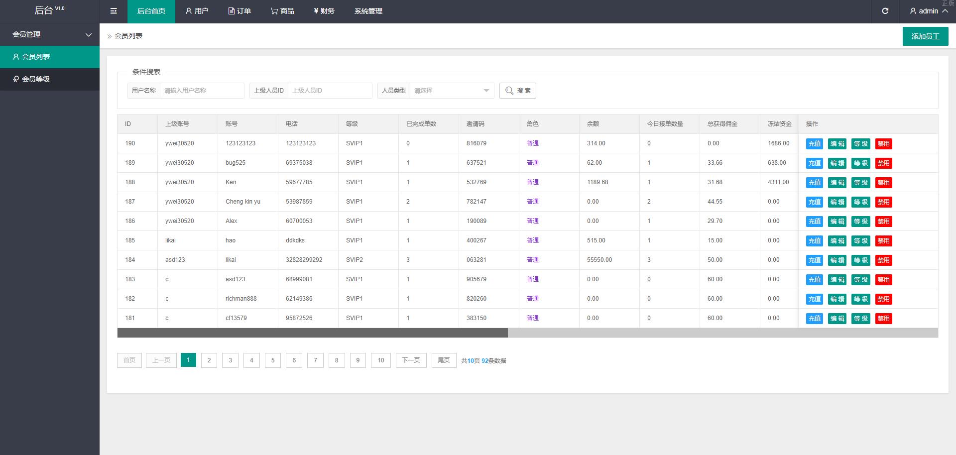Open the 会员等级 sidebar item
956x455 pixels.
pos(36,79)
